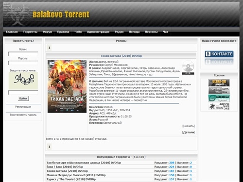243x182 pixels.
Task: Open the Правила page
Action: 63,32
